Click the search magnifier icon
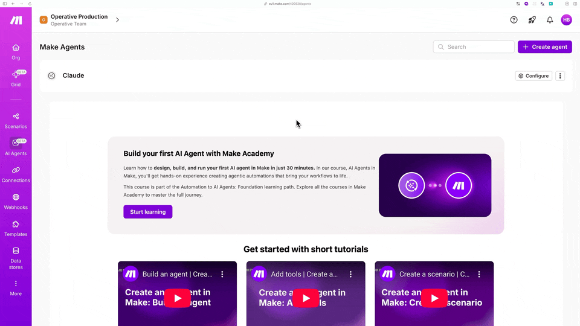Viewport: 580px width, 326px height. 440,47
